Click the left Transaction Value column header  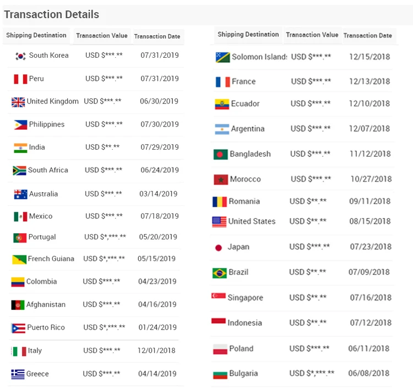pos(102,36)
